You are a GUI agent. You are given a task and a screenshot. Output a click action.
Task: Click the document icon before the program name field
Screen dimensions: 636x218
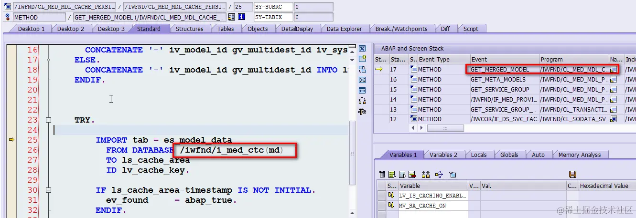(x=7, y=7)
